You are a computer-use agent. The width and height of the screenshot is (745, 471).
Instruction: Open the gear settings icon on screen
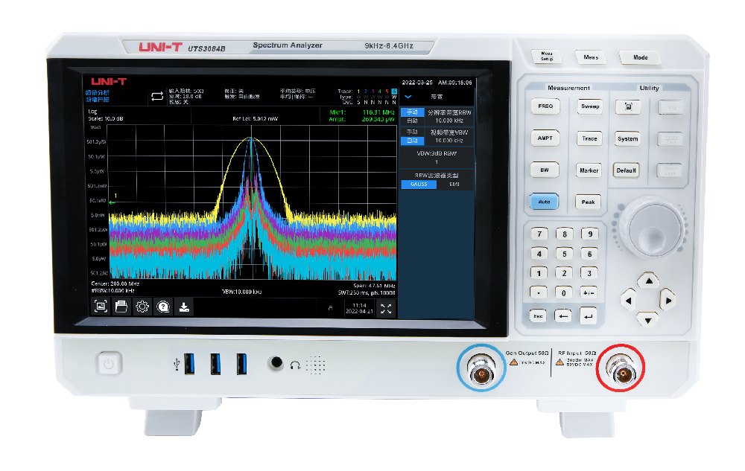click(142, 307)
